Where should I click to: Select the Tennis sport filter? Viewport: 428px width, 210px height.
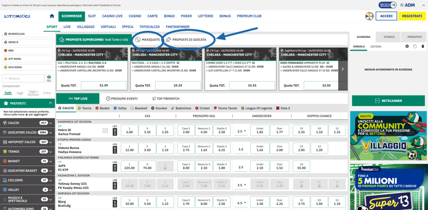(x=85, y=108)
